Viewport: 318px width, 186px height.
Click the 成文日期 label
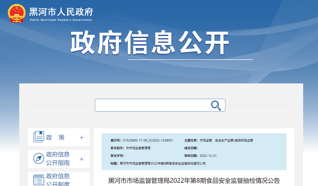tap(191, 148)
